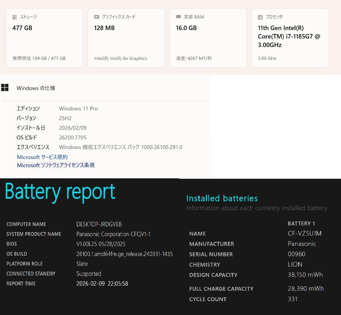This screenshot has height=315, width=341.
Task: Click the RAM icon on the 実装 RAM card
Action: coord(178,17)
